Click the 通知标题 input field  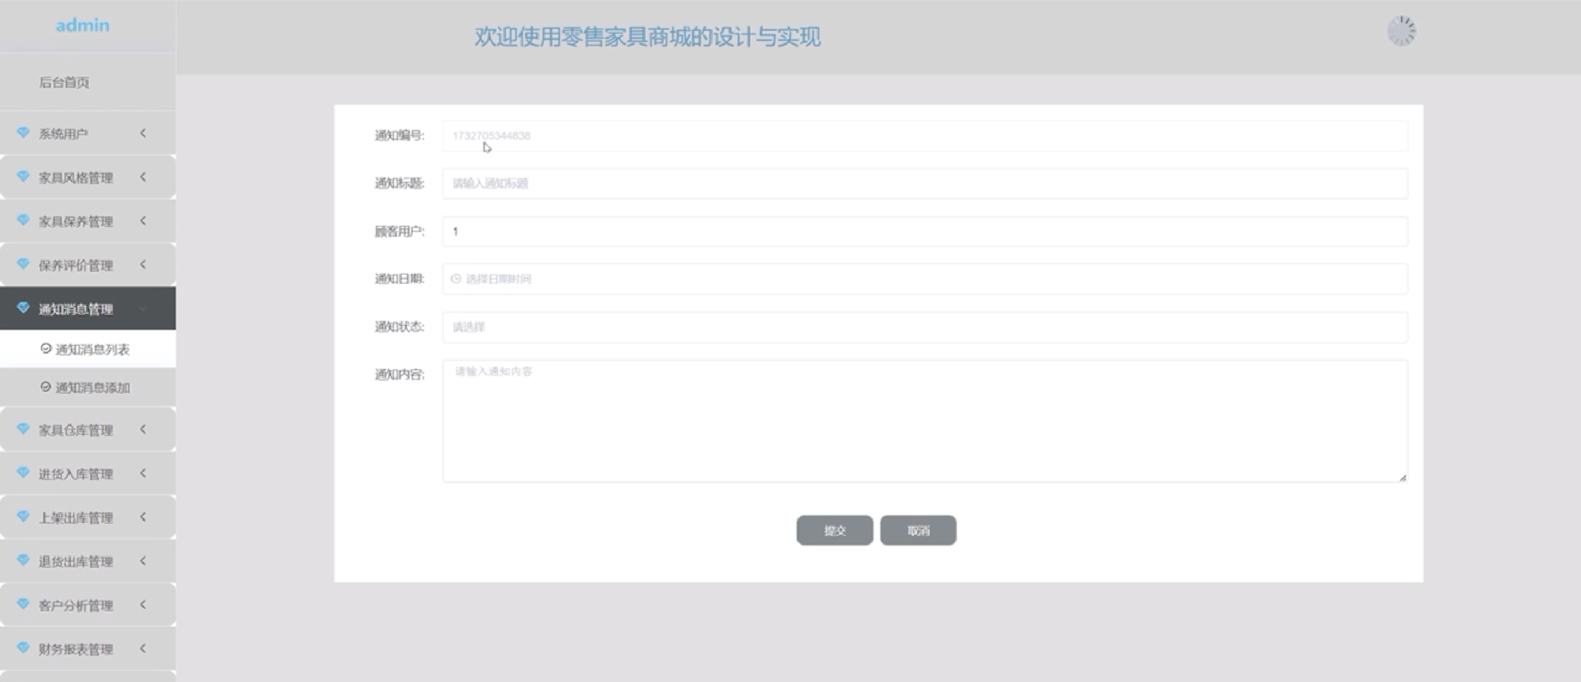[x=924, y=184]
